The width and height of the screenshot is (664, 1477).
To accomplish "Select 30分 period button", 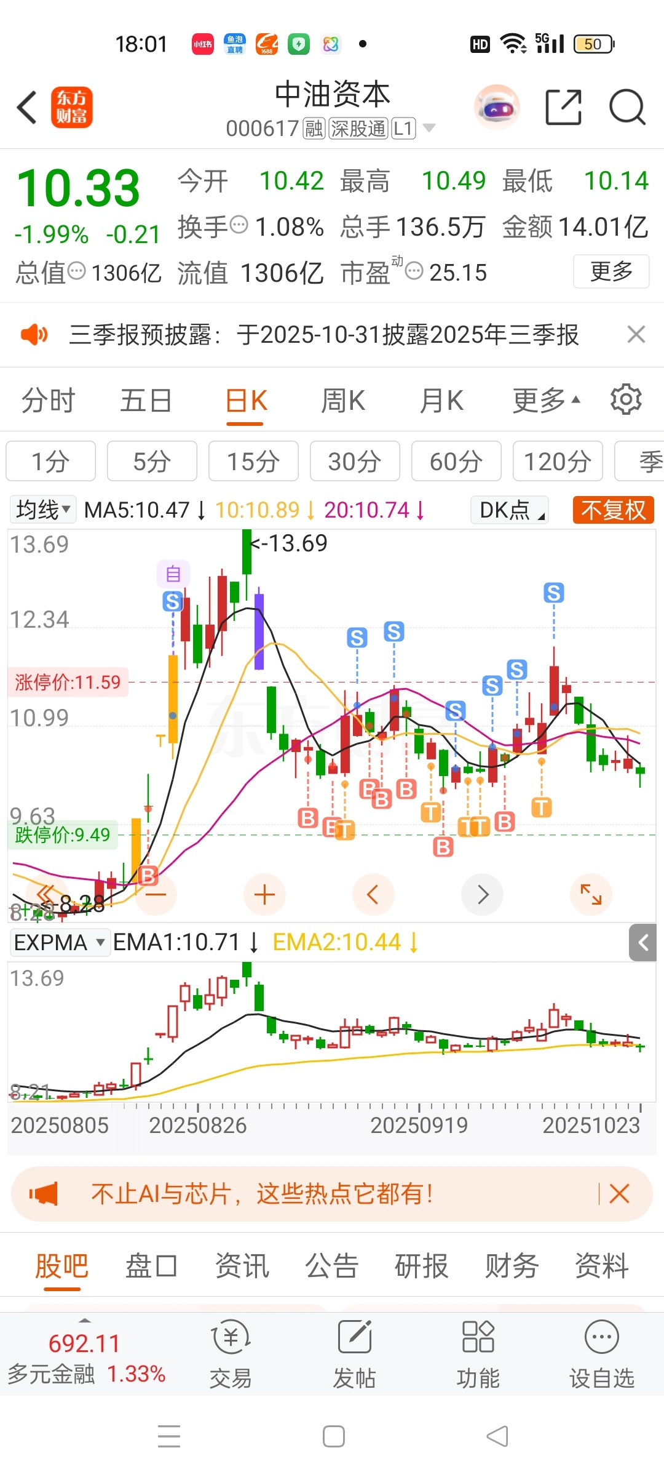I will coord(355,461).
